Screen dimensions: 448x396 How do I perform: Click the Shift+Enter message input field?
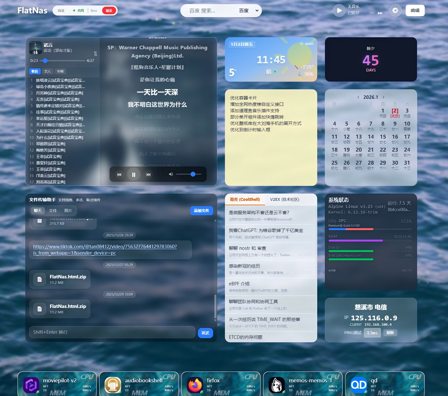coord(112,332)
